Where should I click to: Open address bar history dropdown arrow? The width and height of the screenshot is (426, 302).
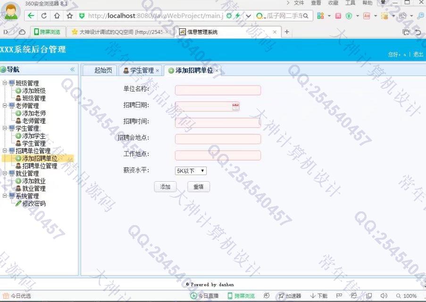[248, 16]
